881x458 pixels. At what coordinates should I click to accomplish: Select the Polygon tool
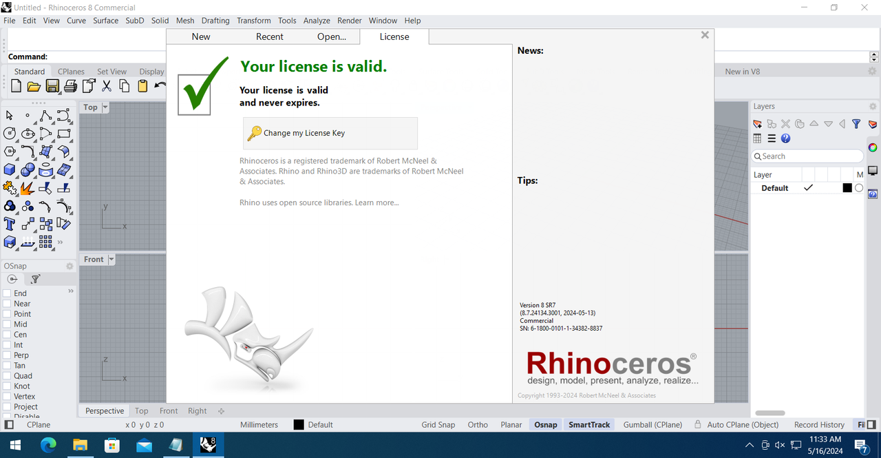click(10, 152)
